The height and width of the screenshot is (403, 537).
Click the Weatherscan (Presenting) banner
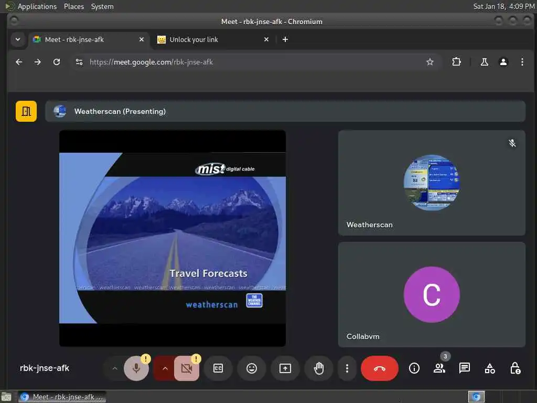click(285, 111)
